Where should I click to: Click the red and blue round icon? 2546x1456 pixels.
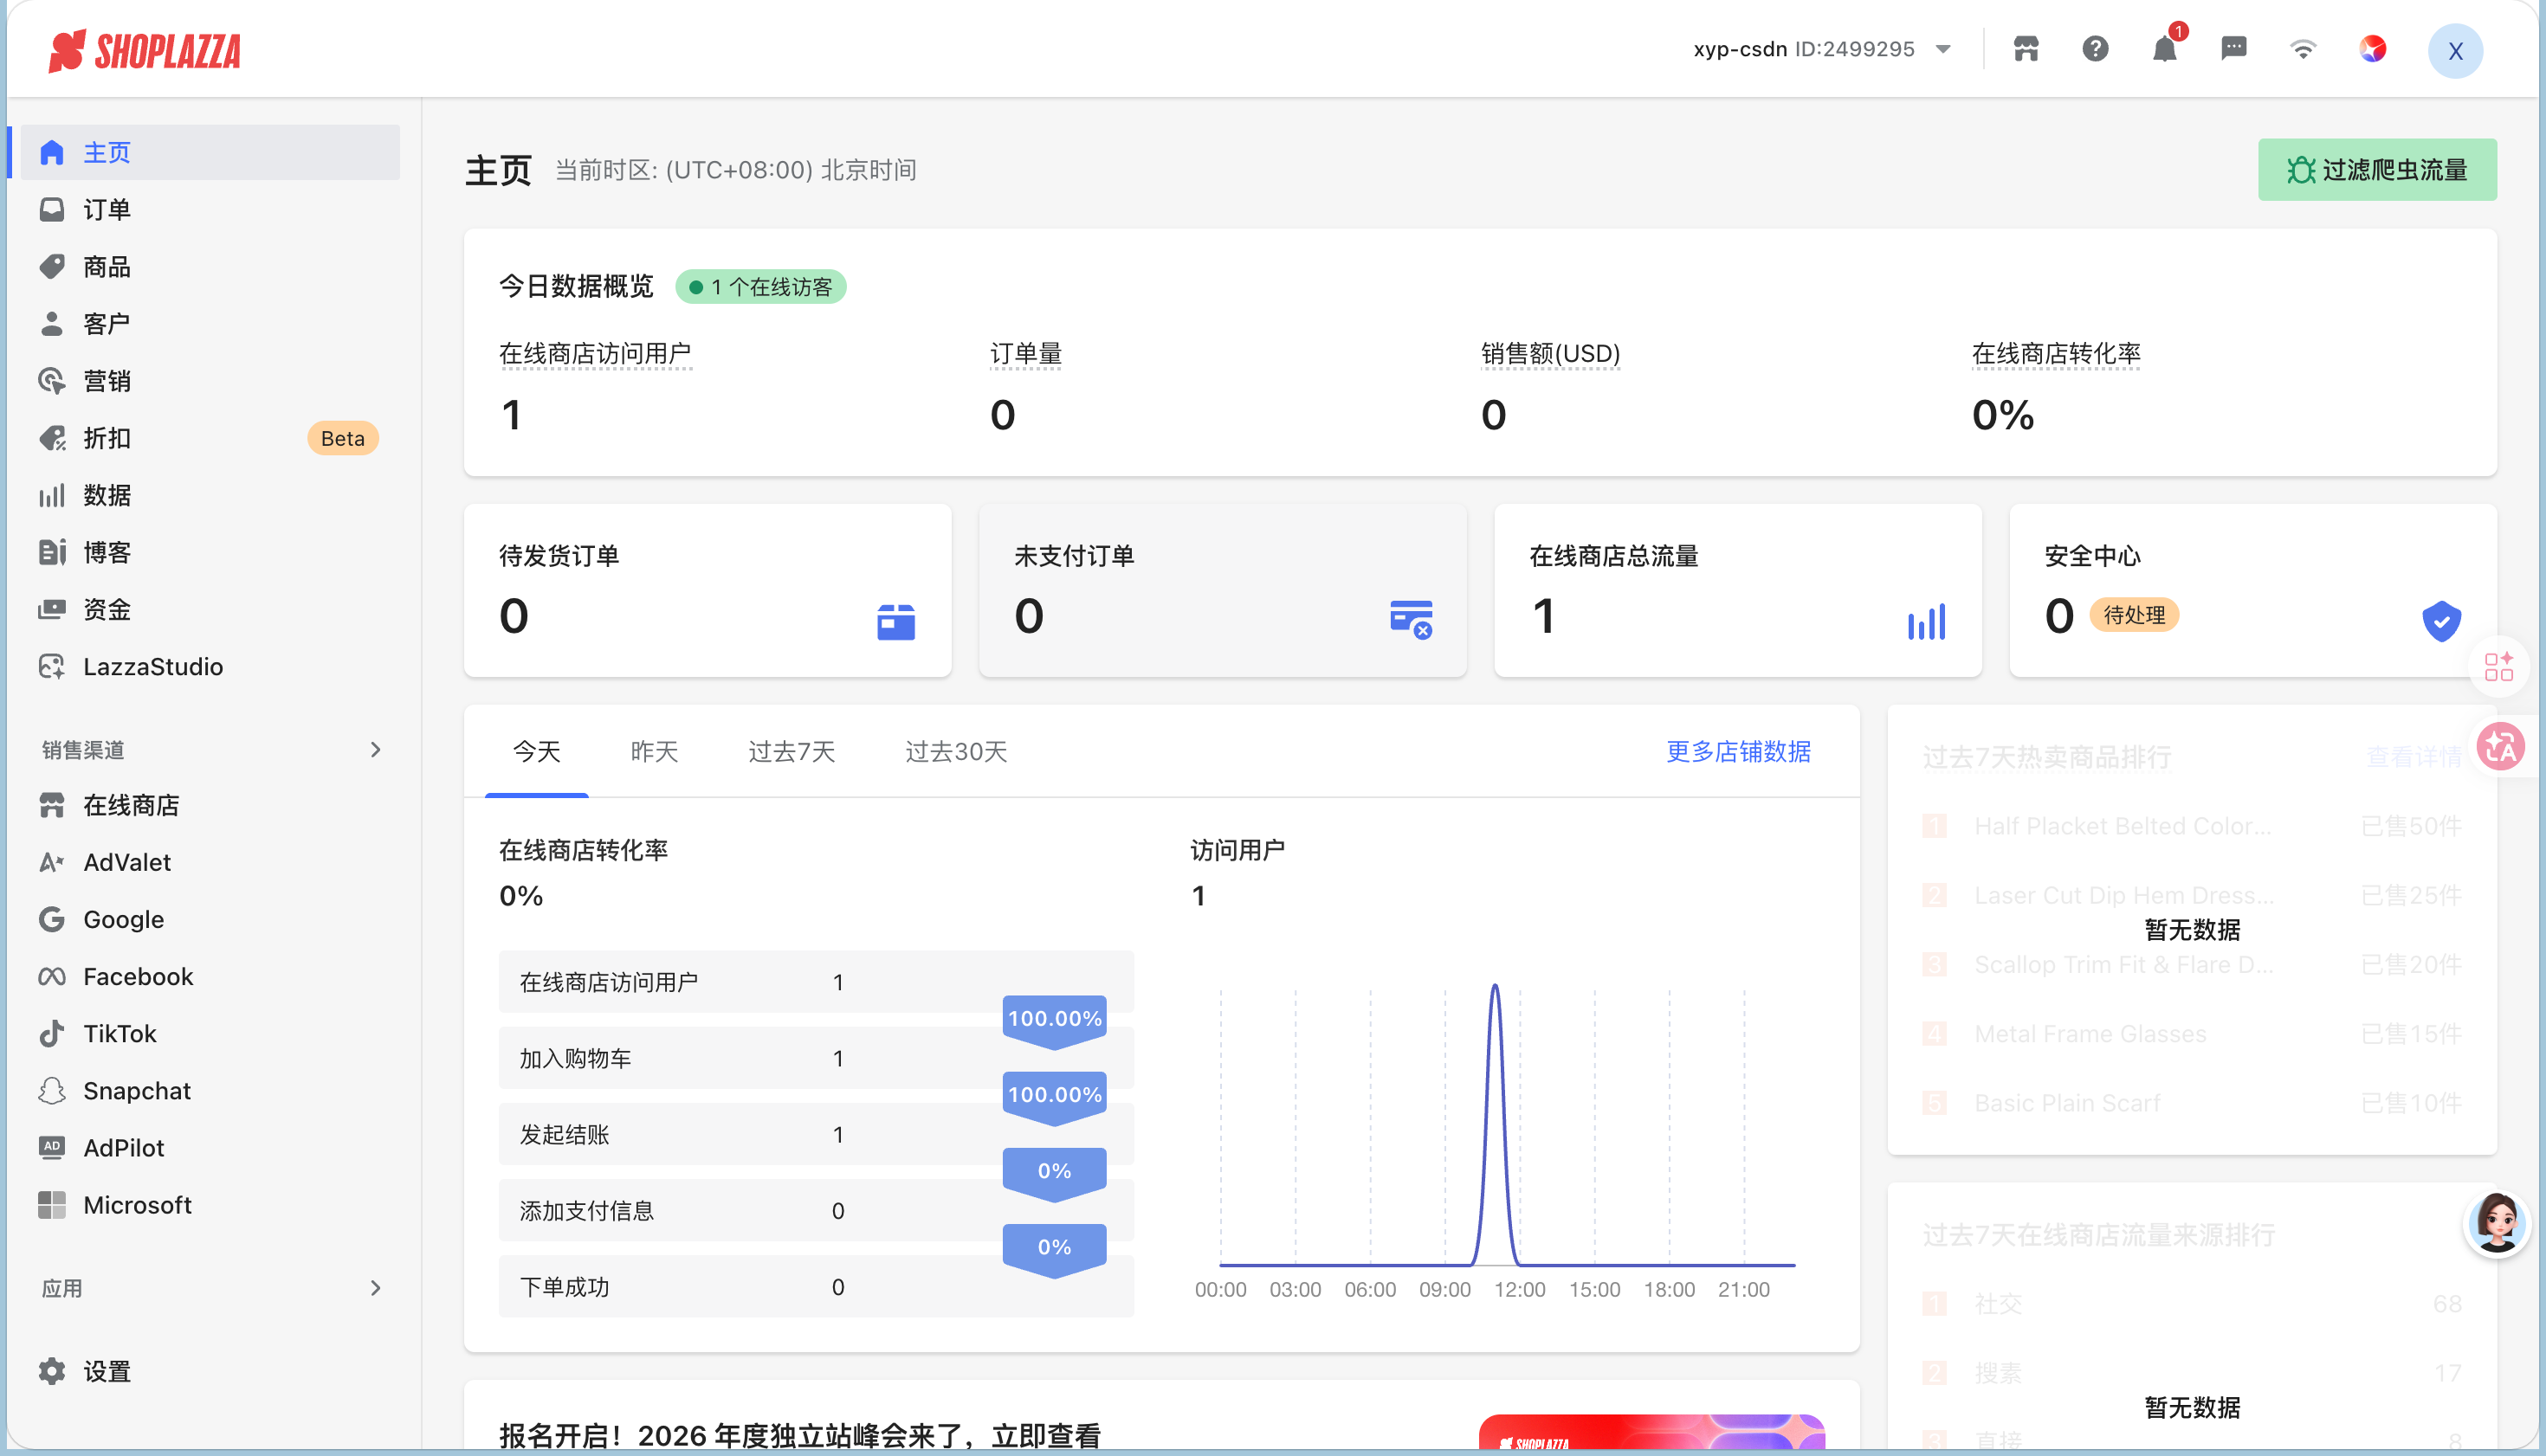pyautogui.click(x=2372, y=49)
